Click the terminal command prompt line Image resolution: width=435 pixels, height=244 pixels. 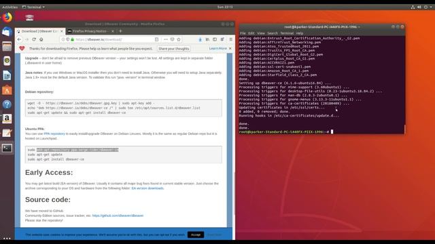click(x=285, y=132)
